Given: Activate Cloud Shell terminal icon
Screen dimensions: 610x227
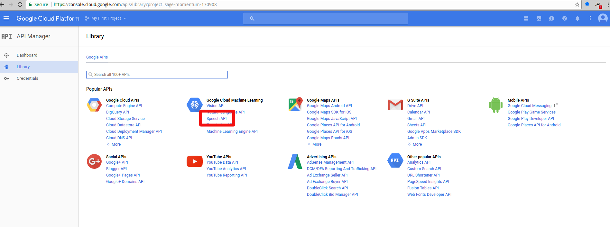Looking at the screenshot, I should click(x=539, y=18).
